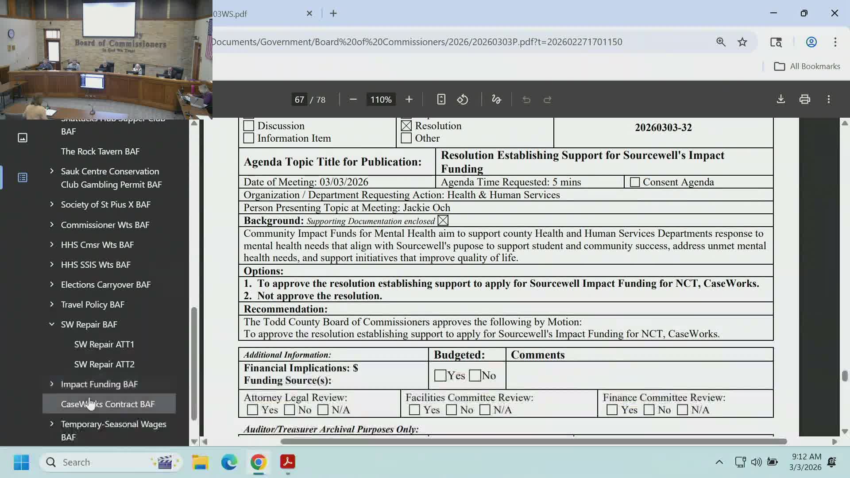The height and width of the screenshot is (478, 850).
Task: Bookmark this page with star icon
Action: click(742, 42)
